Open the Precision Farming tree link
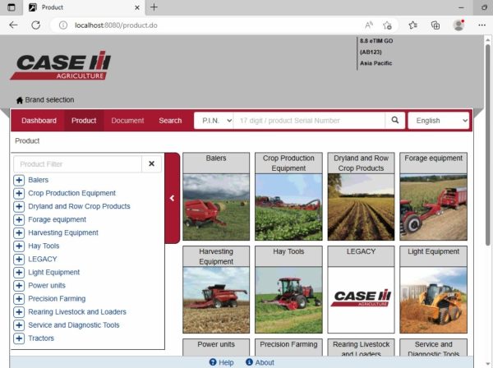493x368 pixels. pos(57,299)
